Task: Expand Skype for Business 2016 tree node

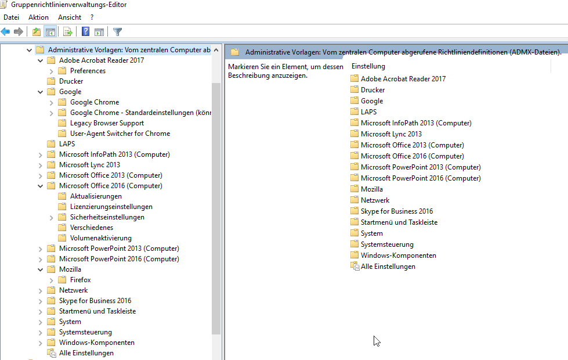Action: 40,301
